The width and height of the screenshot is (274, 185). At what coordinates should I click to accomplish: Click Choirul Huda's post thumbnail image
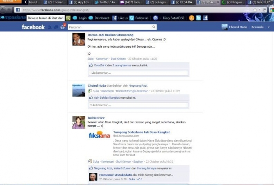tap(79, 90)
